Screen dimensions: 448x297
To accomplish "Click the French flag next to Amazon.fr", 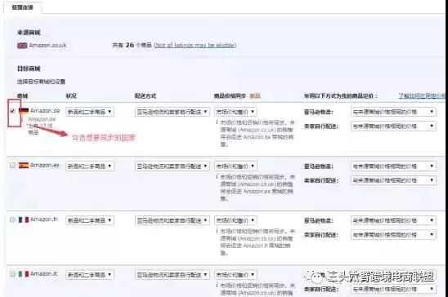I will coord(24,219).
